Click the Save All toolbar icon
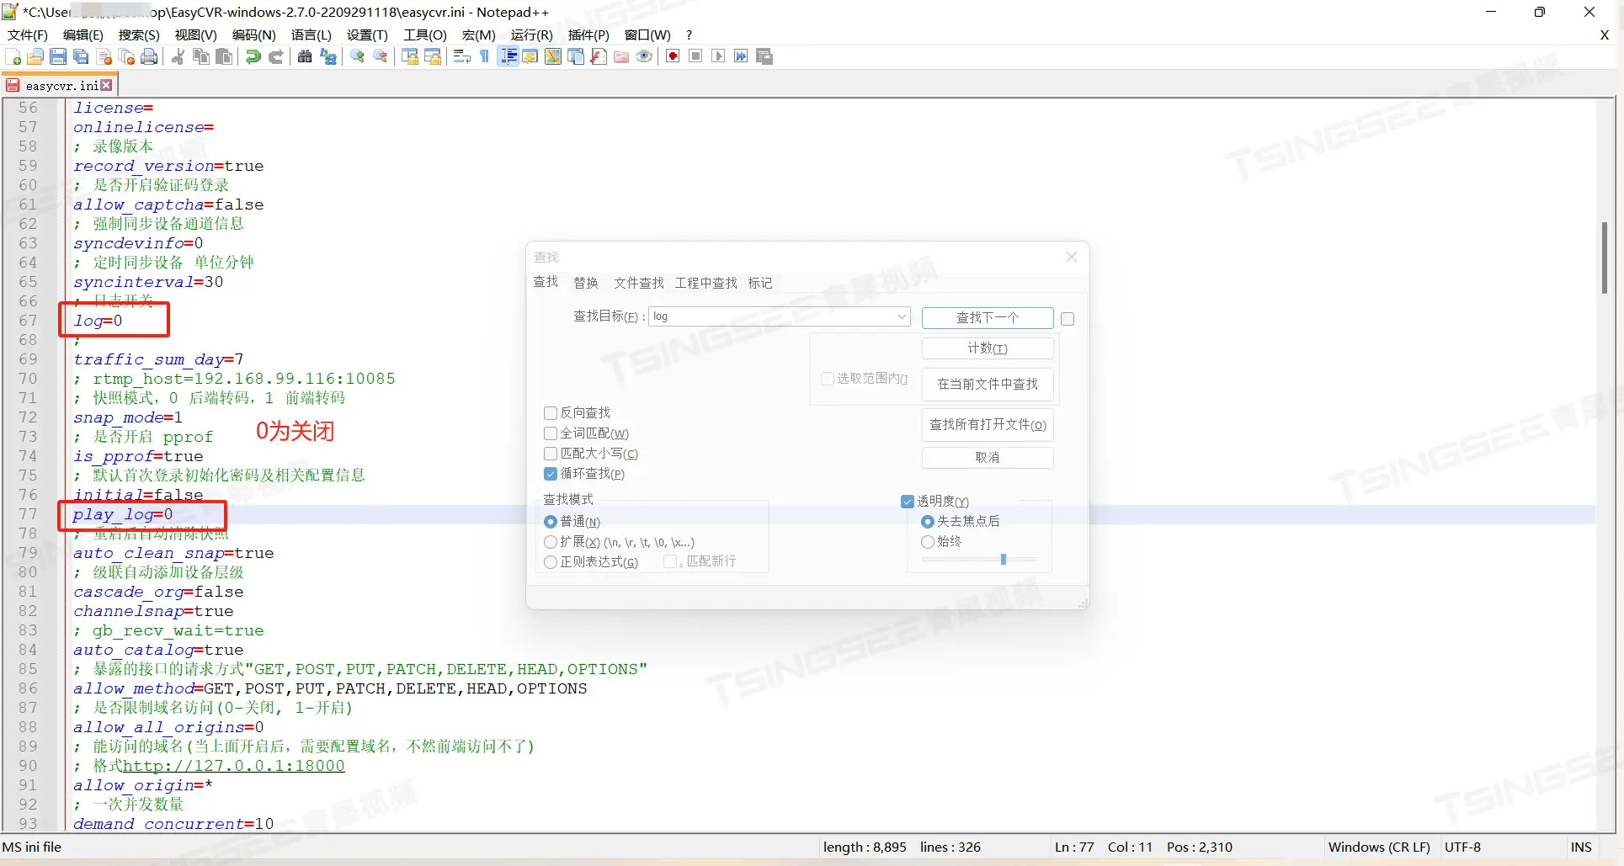This screenshot has height=866, width=1624. point(81,56)
